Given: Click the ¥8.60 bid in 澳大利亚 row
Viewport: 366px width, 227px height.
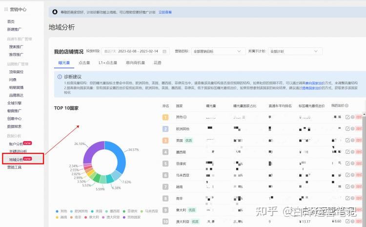Looking at the screenshot, I should pyautogui.click(x=337, y=221).
